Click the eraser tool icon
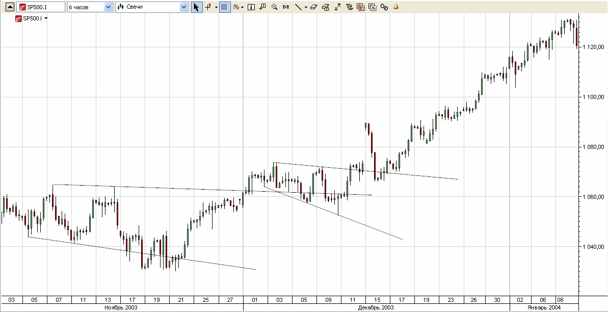 313,7
